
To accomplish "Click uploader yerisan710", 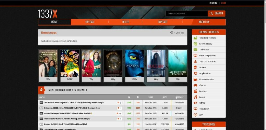I will click(x=179, y=113).
